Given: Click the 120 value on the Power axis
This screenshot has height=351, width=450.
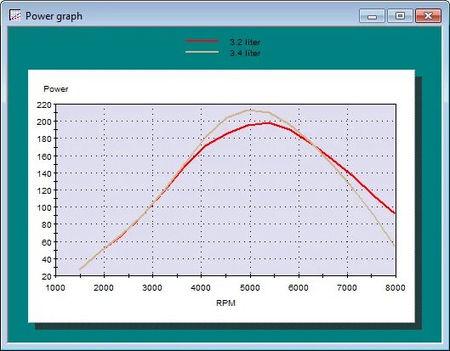Looking at the screenshot, I should click(44, 190).
